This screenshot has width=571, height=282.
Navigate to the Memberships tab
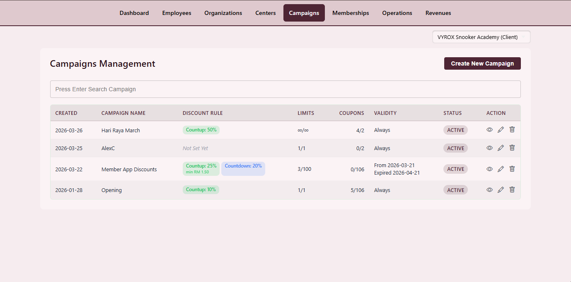pyautogui.click(x=351, y=13)
